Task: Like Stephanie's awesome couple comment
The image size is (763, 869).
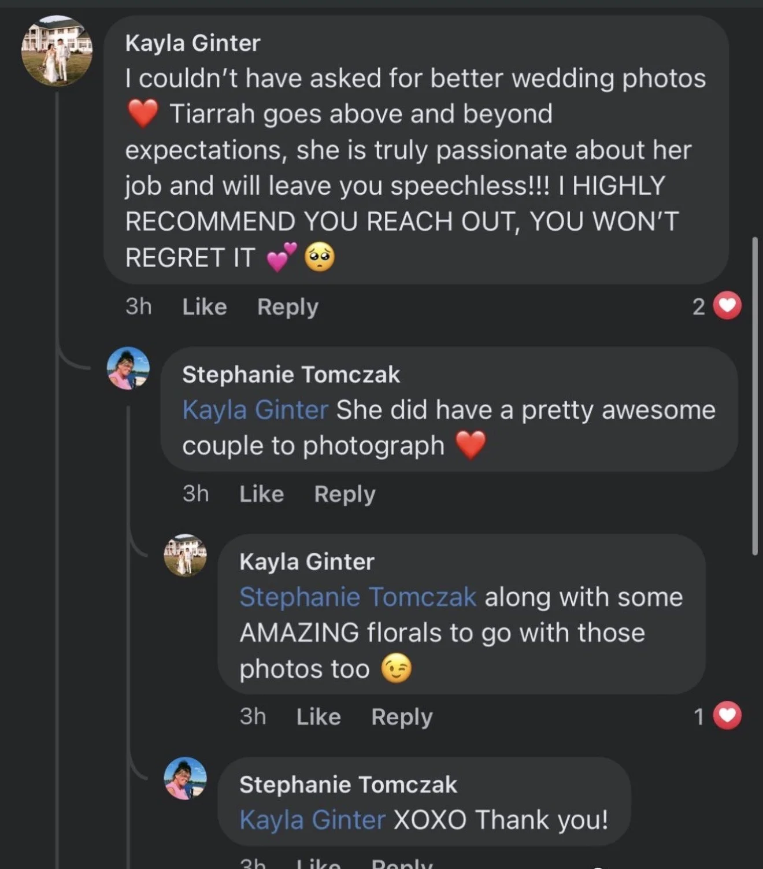Action: point(262,494)
